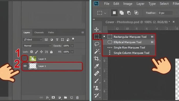
Task: Click the Opacity 100% field
Action: (x=66, y=46)
